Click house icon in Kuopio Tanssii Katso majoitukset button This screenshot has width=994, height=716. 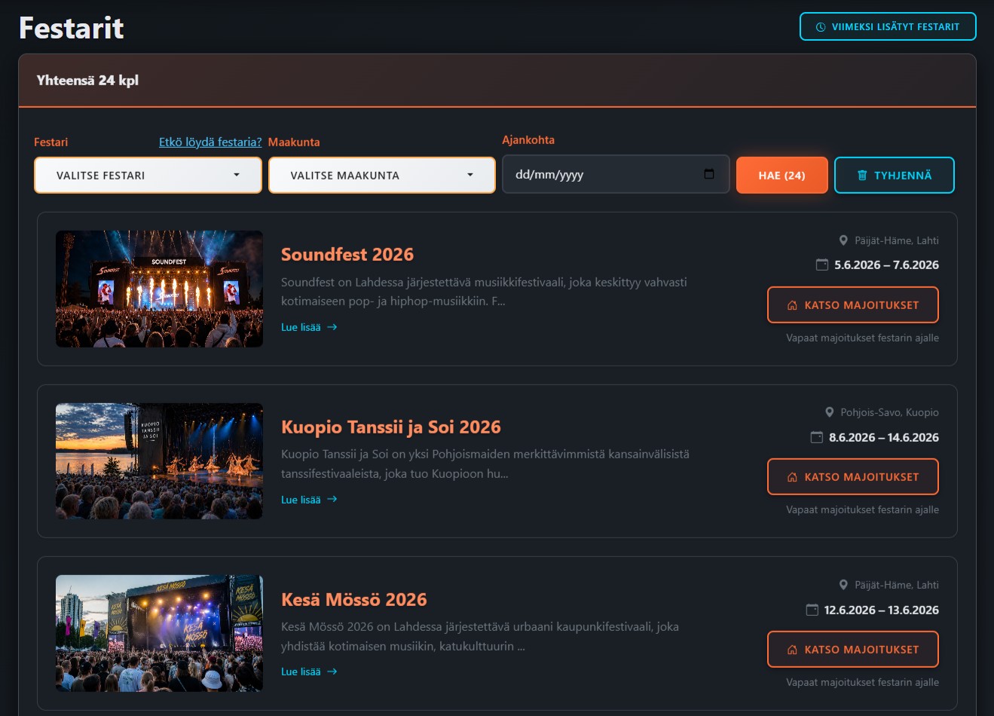(x=792, y=477)
